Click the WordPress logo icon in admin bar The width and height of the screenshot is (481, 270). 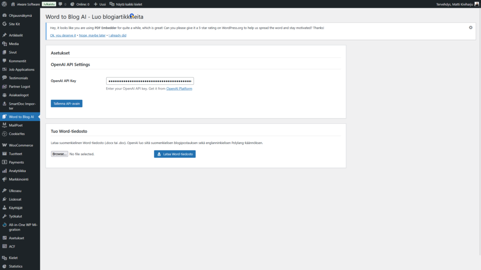tap(5, 4)
